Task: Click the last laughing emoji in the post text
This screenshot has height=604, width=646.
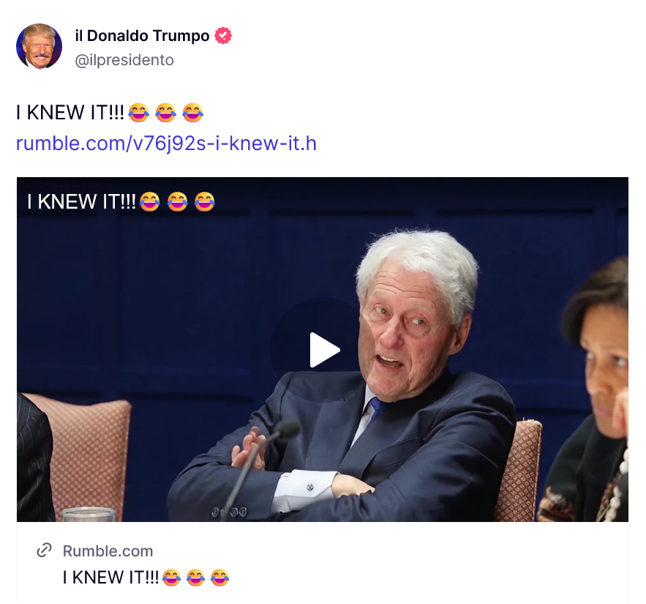Action: click(192, 113)
